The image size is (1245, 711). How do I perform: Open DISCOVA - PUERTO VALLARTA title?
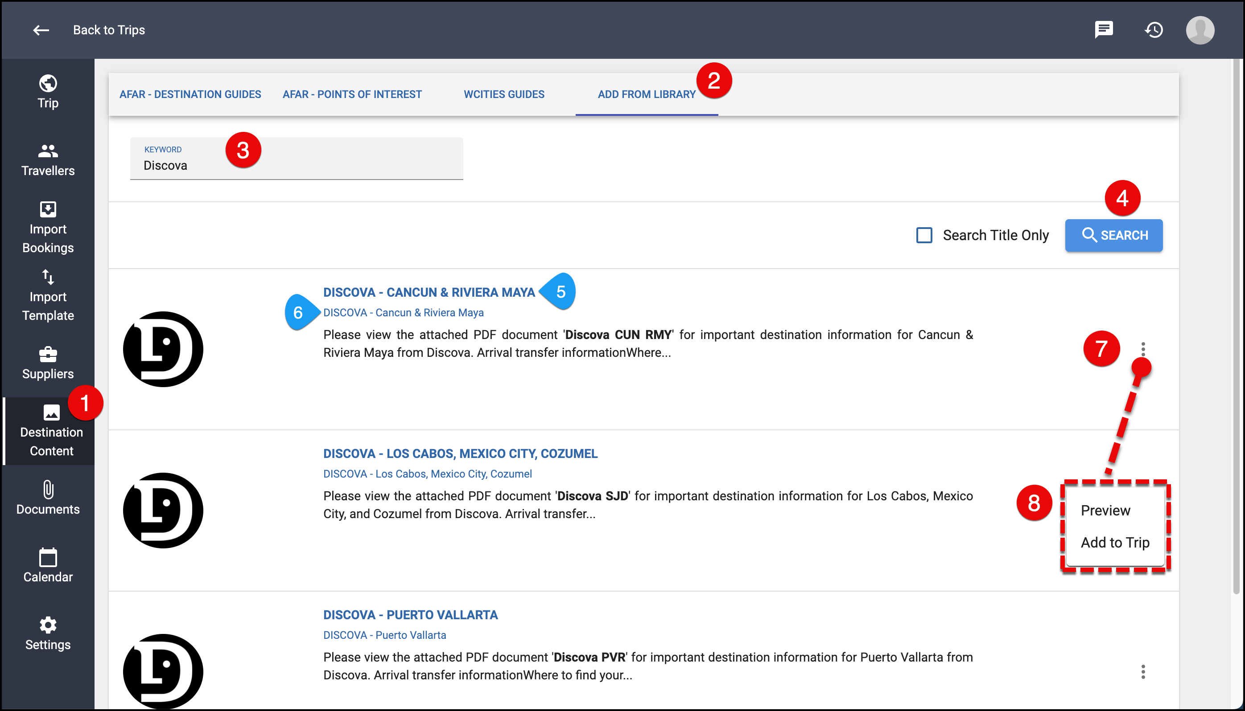tap(410, 615)
